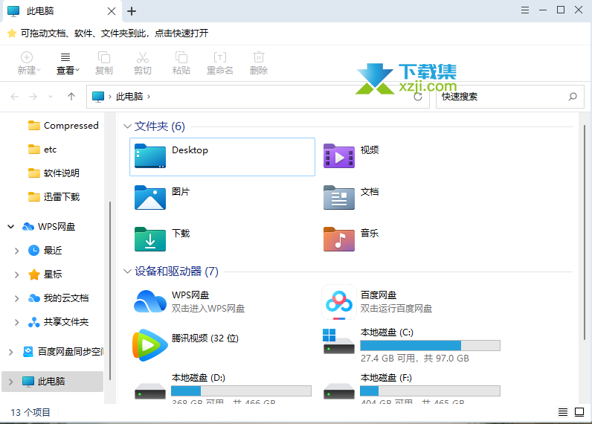Select the 图片 pictures folder
The width and height of the screenshot is (592, 424).
pos(162,196)
